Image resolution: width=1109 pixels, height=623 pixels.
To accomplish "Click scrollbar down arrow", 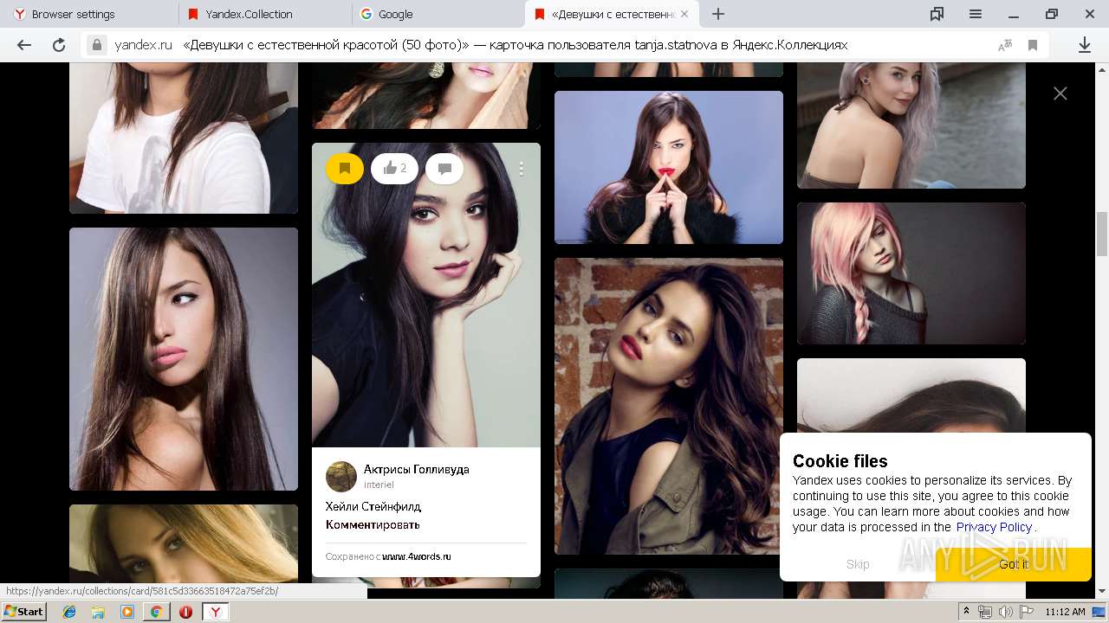I will click(1102, 592).
